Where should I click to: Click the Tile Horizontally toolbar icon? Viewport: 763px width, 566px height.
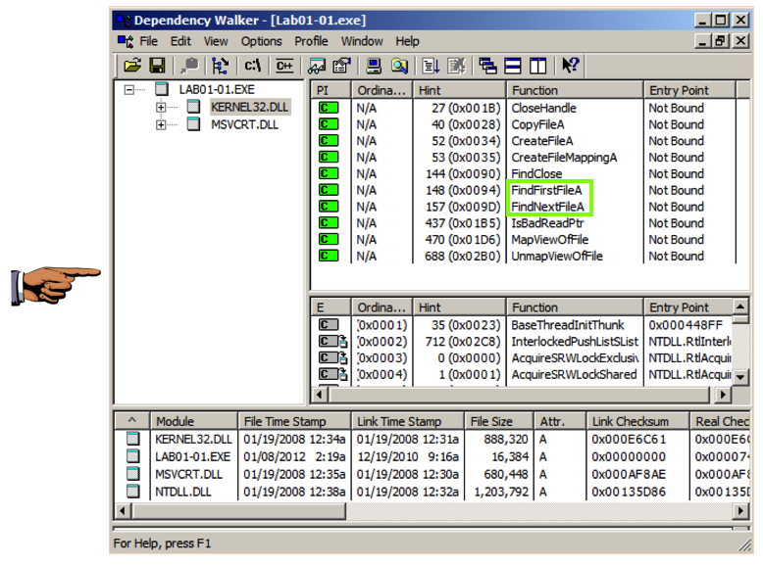tap(513, 66)
